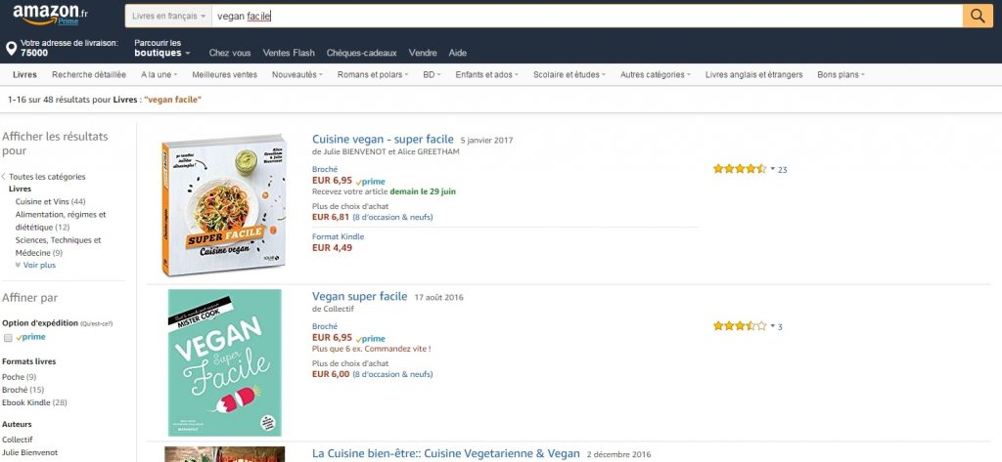This screenshot has width=1002, height=462.
Task: Click the 'Qu'est-ce?' link next to Option d'expédition
Action: point(97,323)
